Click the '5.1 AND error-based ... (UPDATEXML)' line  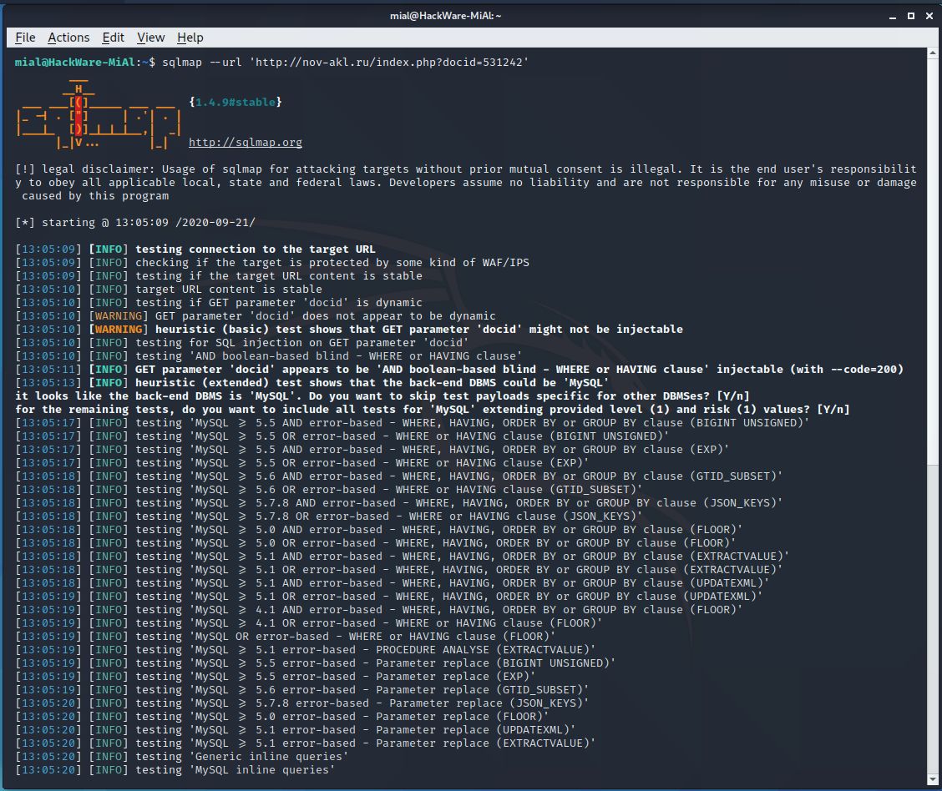click(392, 582)
